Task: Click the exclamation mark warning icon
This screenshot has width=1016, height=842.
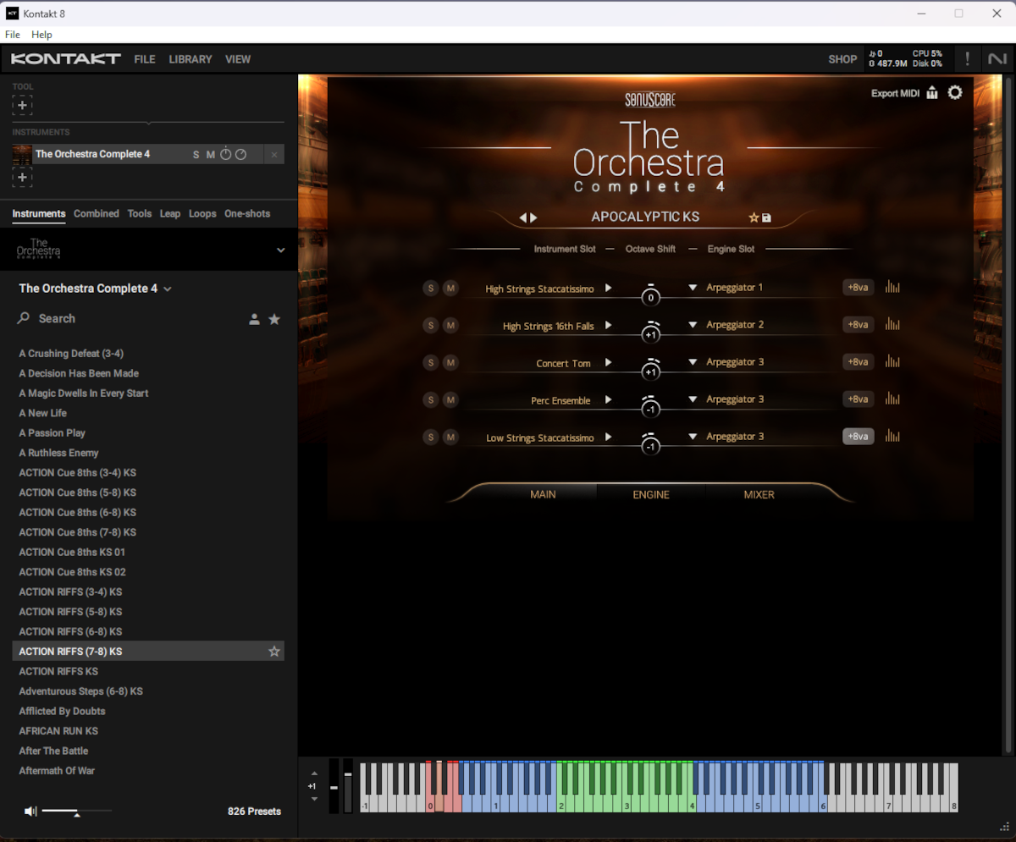Action: 967,59
